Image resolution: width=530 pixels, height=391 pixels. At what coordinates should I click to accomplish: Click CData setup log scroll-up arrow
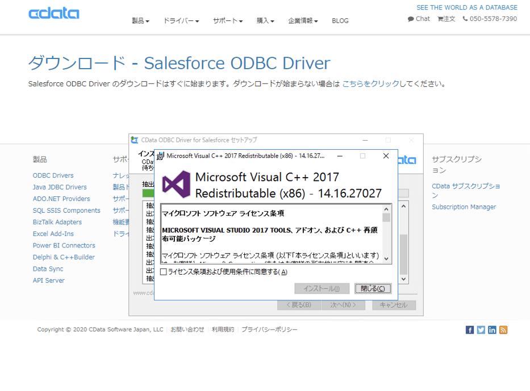point(403,206)
